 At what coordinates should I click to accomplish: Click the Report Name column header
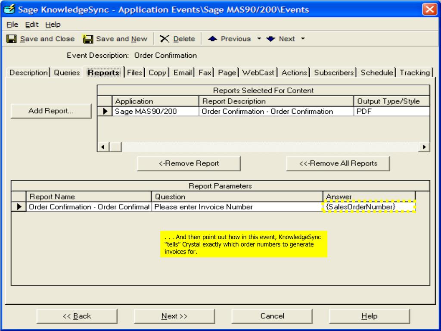[x=89, y=197]
